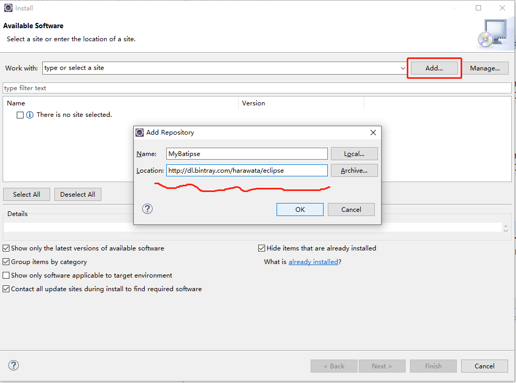Enable 'Show only software applicable to target environment'

coord(6,275)
